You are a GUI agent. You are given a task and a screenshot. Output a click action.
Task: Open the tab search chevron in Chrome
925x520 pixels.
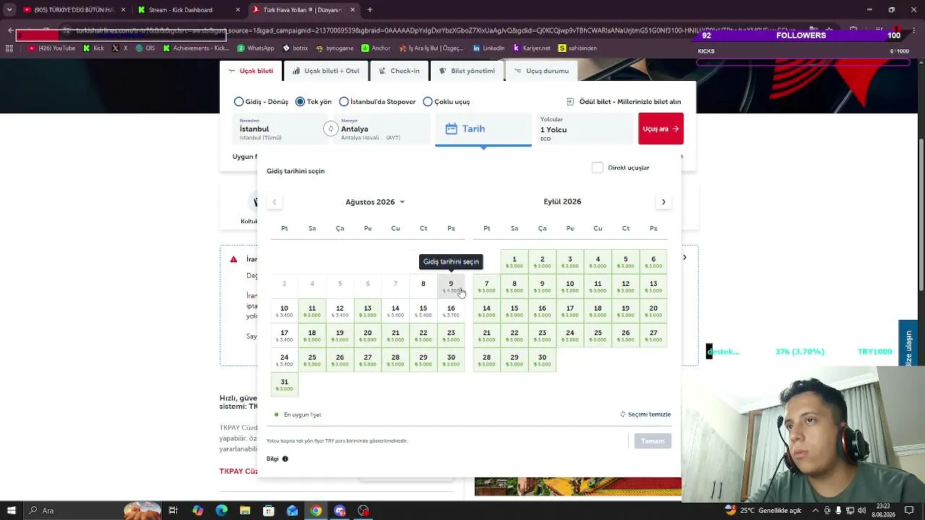click(x=10, y=10)
